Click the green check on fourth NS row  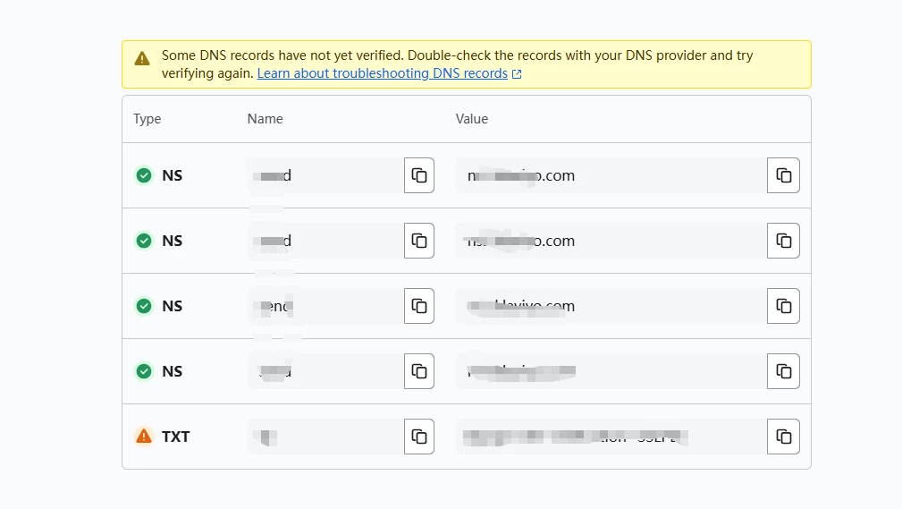pos(144,371)
